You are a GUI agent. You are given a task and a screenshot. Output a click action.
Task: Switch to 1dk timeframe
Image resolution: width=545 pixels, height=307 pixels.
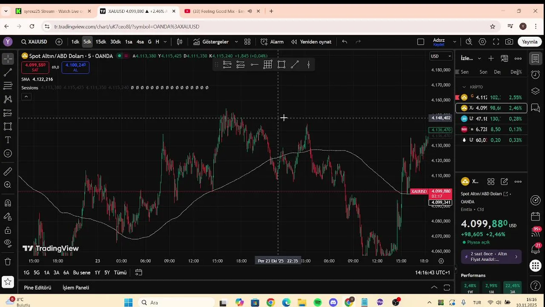tap(75, 42)
